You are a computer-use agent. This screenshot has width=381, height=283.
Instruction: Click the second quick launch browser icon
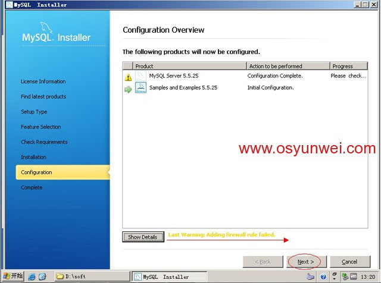tap(42, 276)
